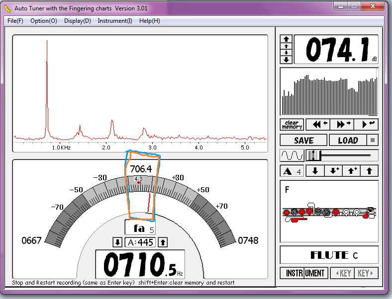Click the play and return button
The height and width of the screenshot is (299, 392).
point(368,124)
